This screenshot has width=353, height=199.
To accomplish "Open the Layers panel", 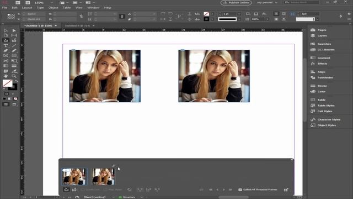I will pos(322,35).
